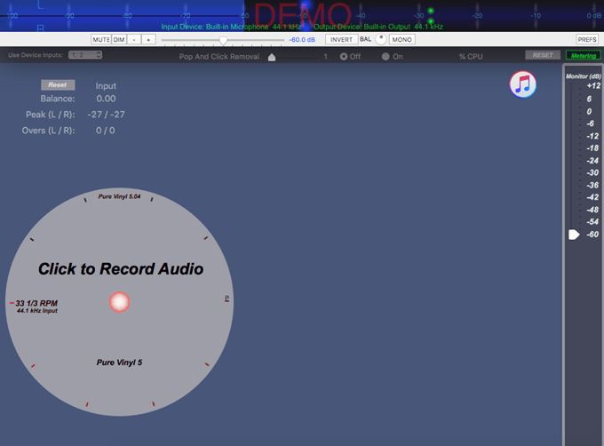Open the Use Device Inputs dropdown
Screen dimensions: 604x446
click(85, 55)
